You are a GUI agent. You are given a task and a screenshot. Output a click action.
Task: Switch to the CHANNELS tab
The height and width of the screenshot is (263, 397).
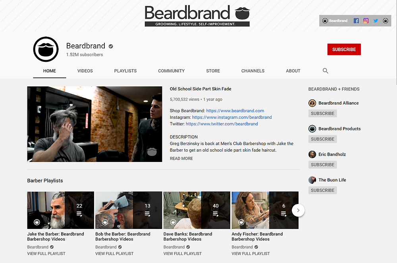click(x=253, y=71)
